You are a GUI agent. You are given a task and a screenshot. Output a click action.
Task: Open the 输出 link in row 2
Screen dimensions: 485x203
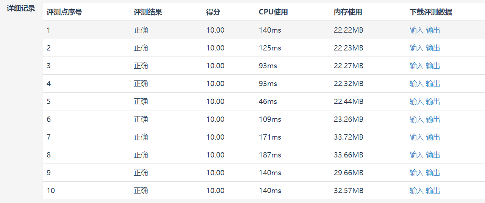tap(433, 48)
